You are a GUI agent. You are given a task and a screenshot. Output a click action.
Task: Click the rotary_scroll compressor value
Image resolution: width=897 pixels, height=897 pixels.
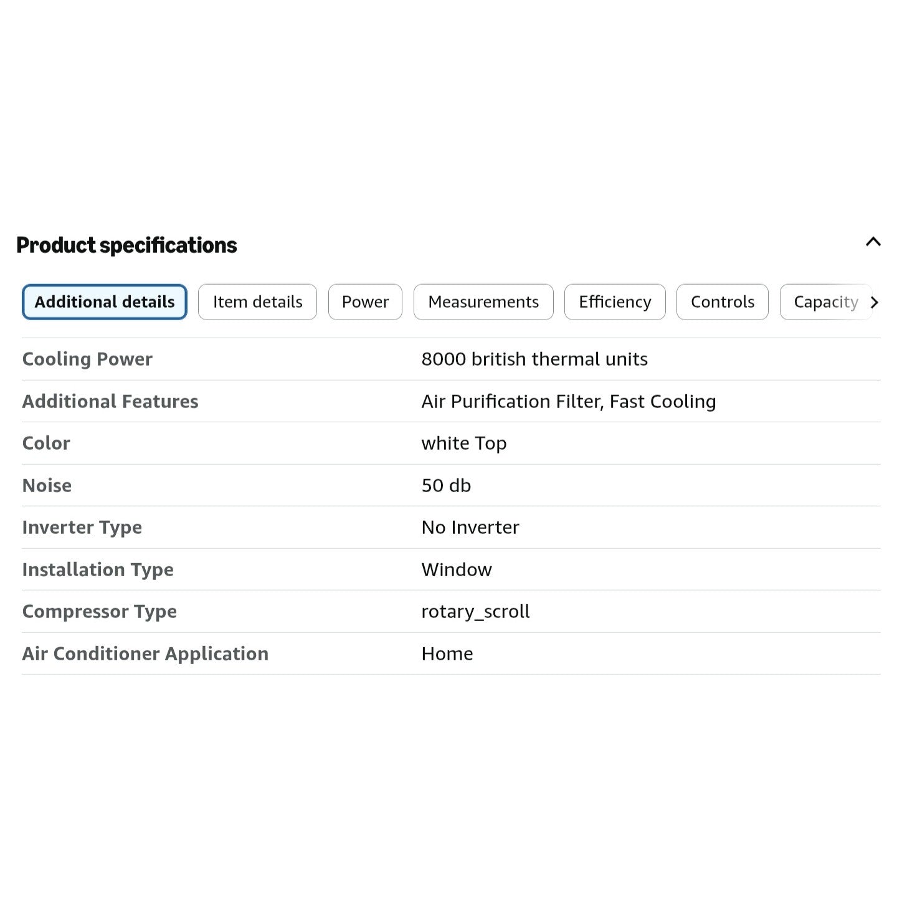[x=475, y=612]
